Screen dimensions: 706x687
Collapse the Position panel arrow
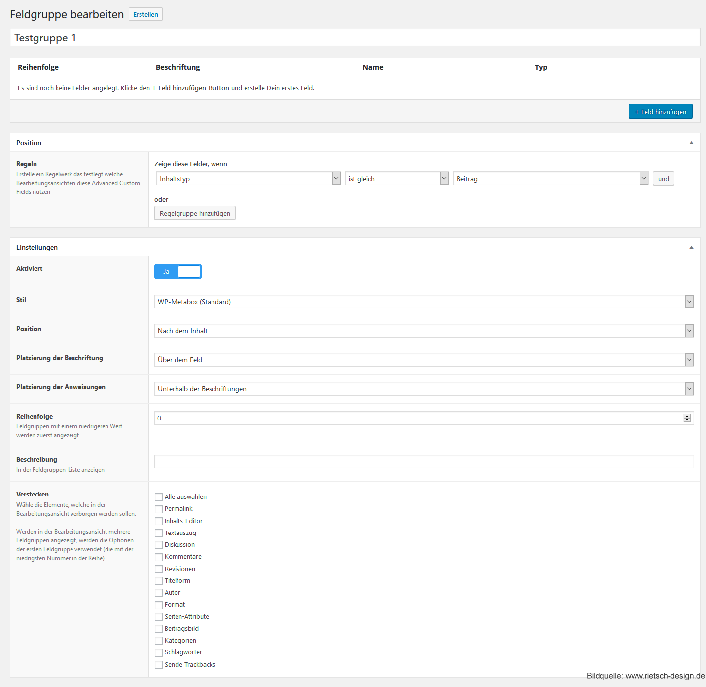[x=691, y=143]
